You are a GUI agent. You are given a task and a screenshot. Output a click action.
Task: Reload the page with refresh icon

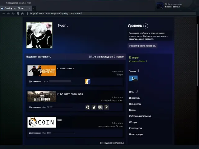click(x=13, y=13)
